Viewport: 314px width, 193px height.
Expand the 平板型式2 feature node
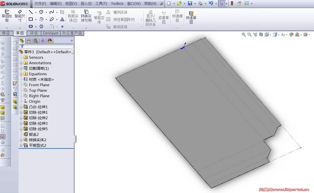[x=21, y=145]
